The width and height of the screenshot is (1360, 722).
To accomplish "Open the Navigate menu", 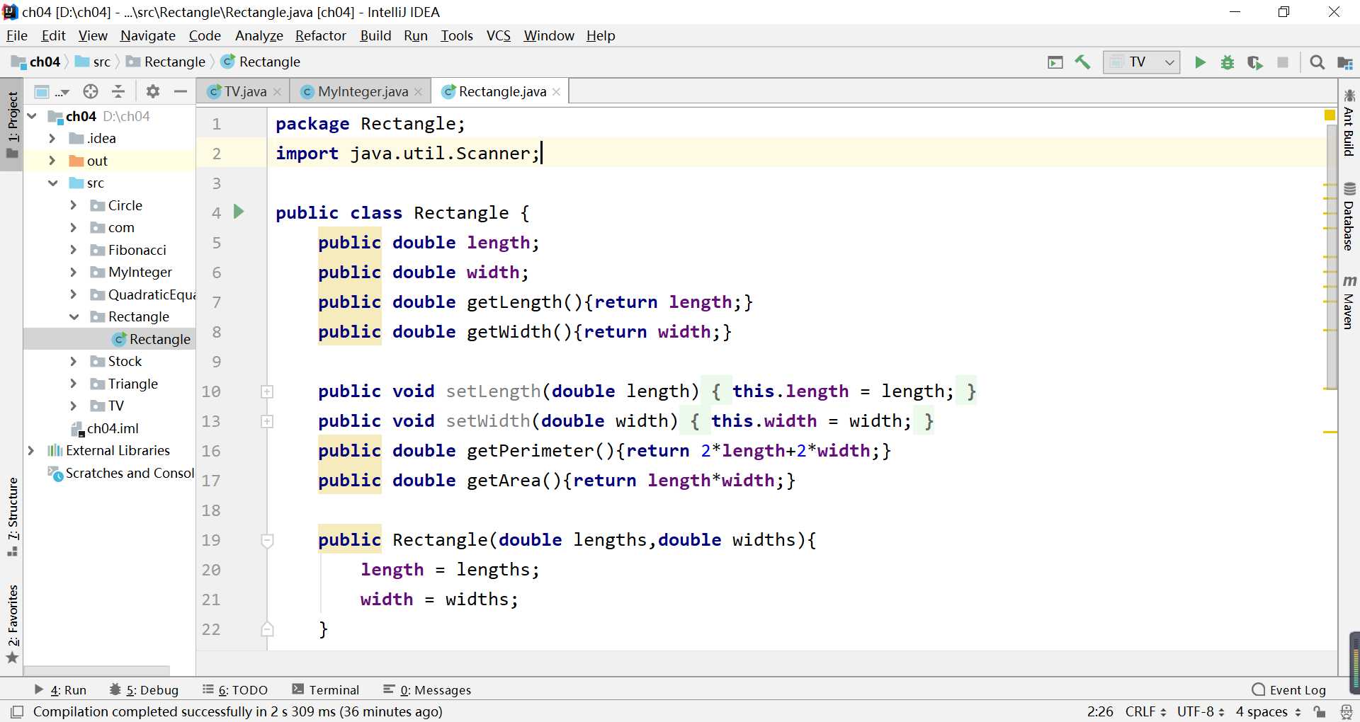I will point(148,35).
